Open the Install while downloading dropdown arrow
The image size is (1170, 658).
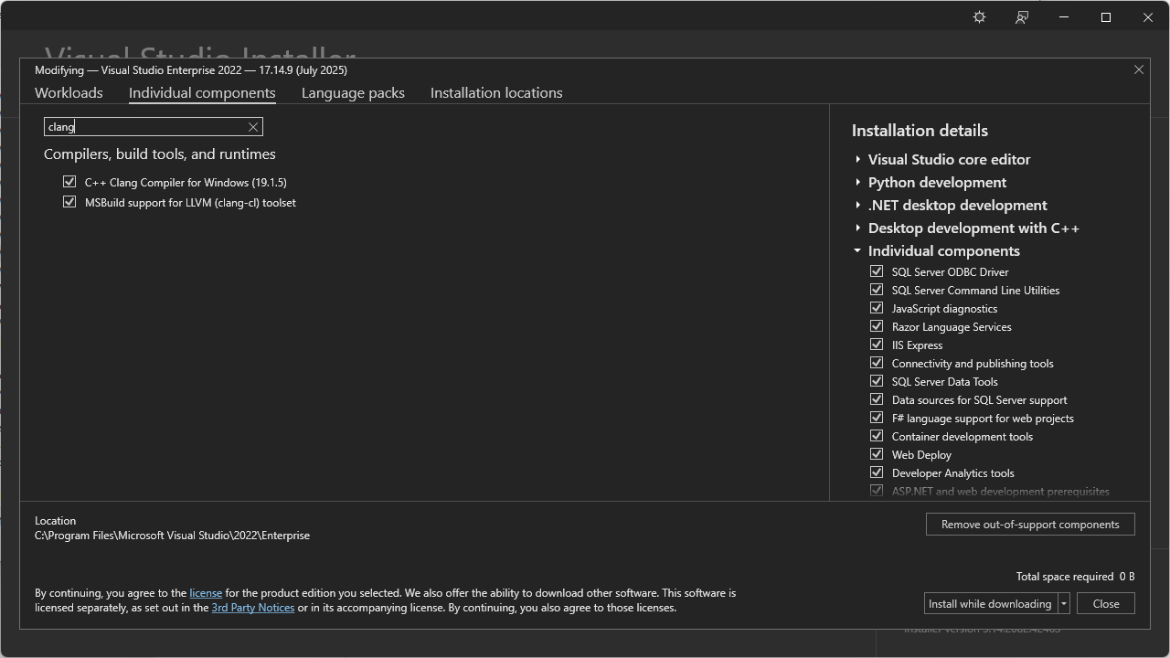[1064, 603]
